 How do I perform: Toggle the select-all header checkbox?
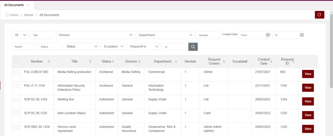click(16, 60)
